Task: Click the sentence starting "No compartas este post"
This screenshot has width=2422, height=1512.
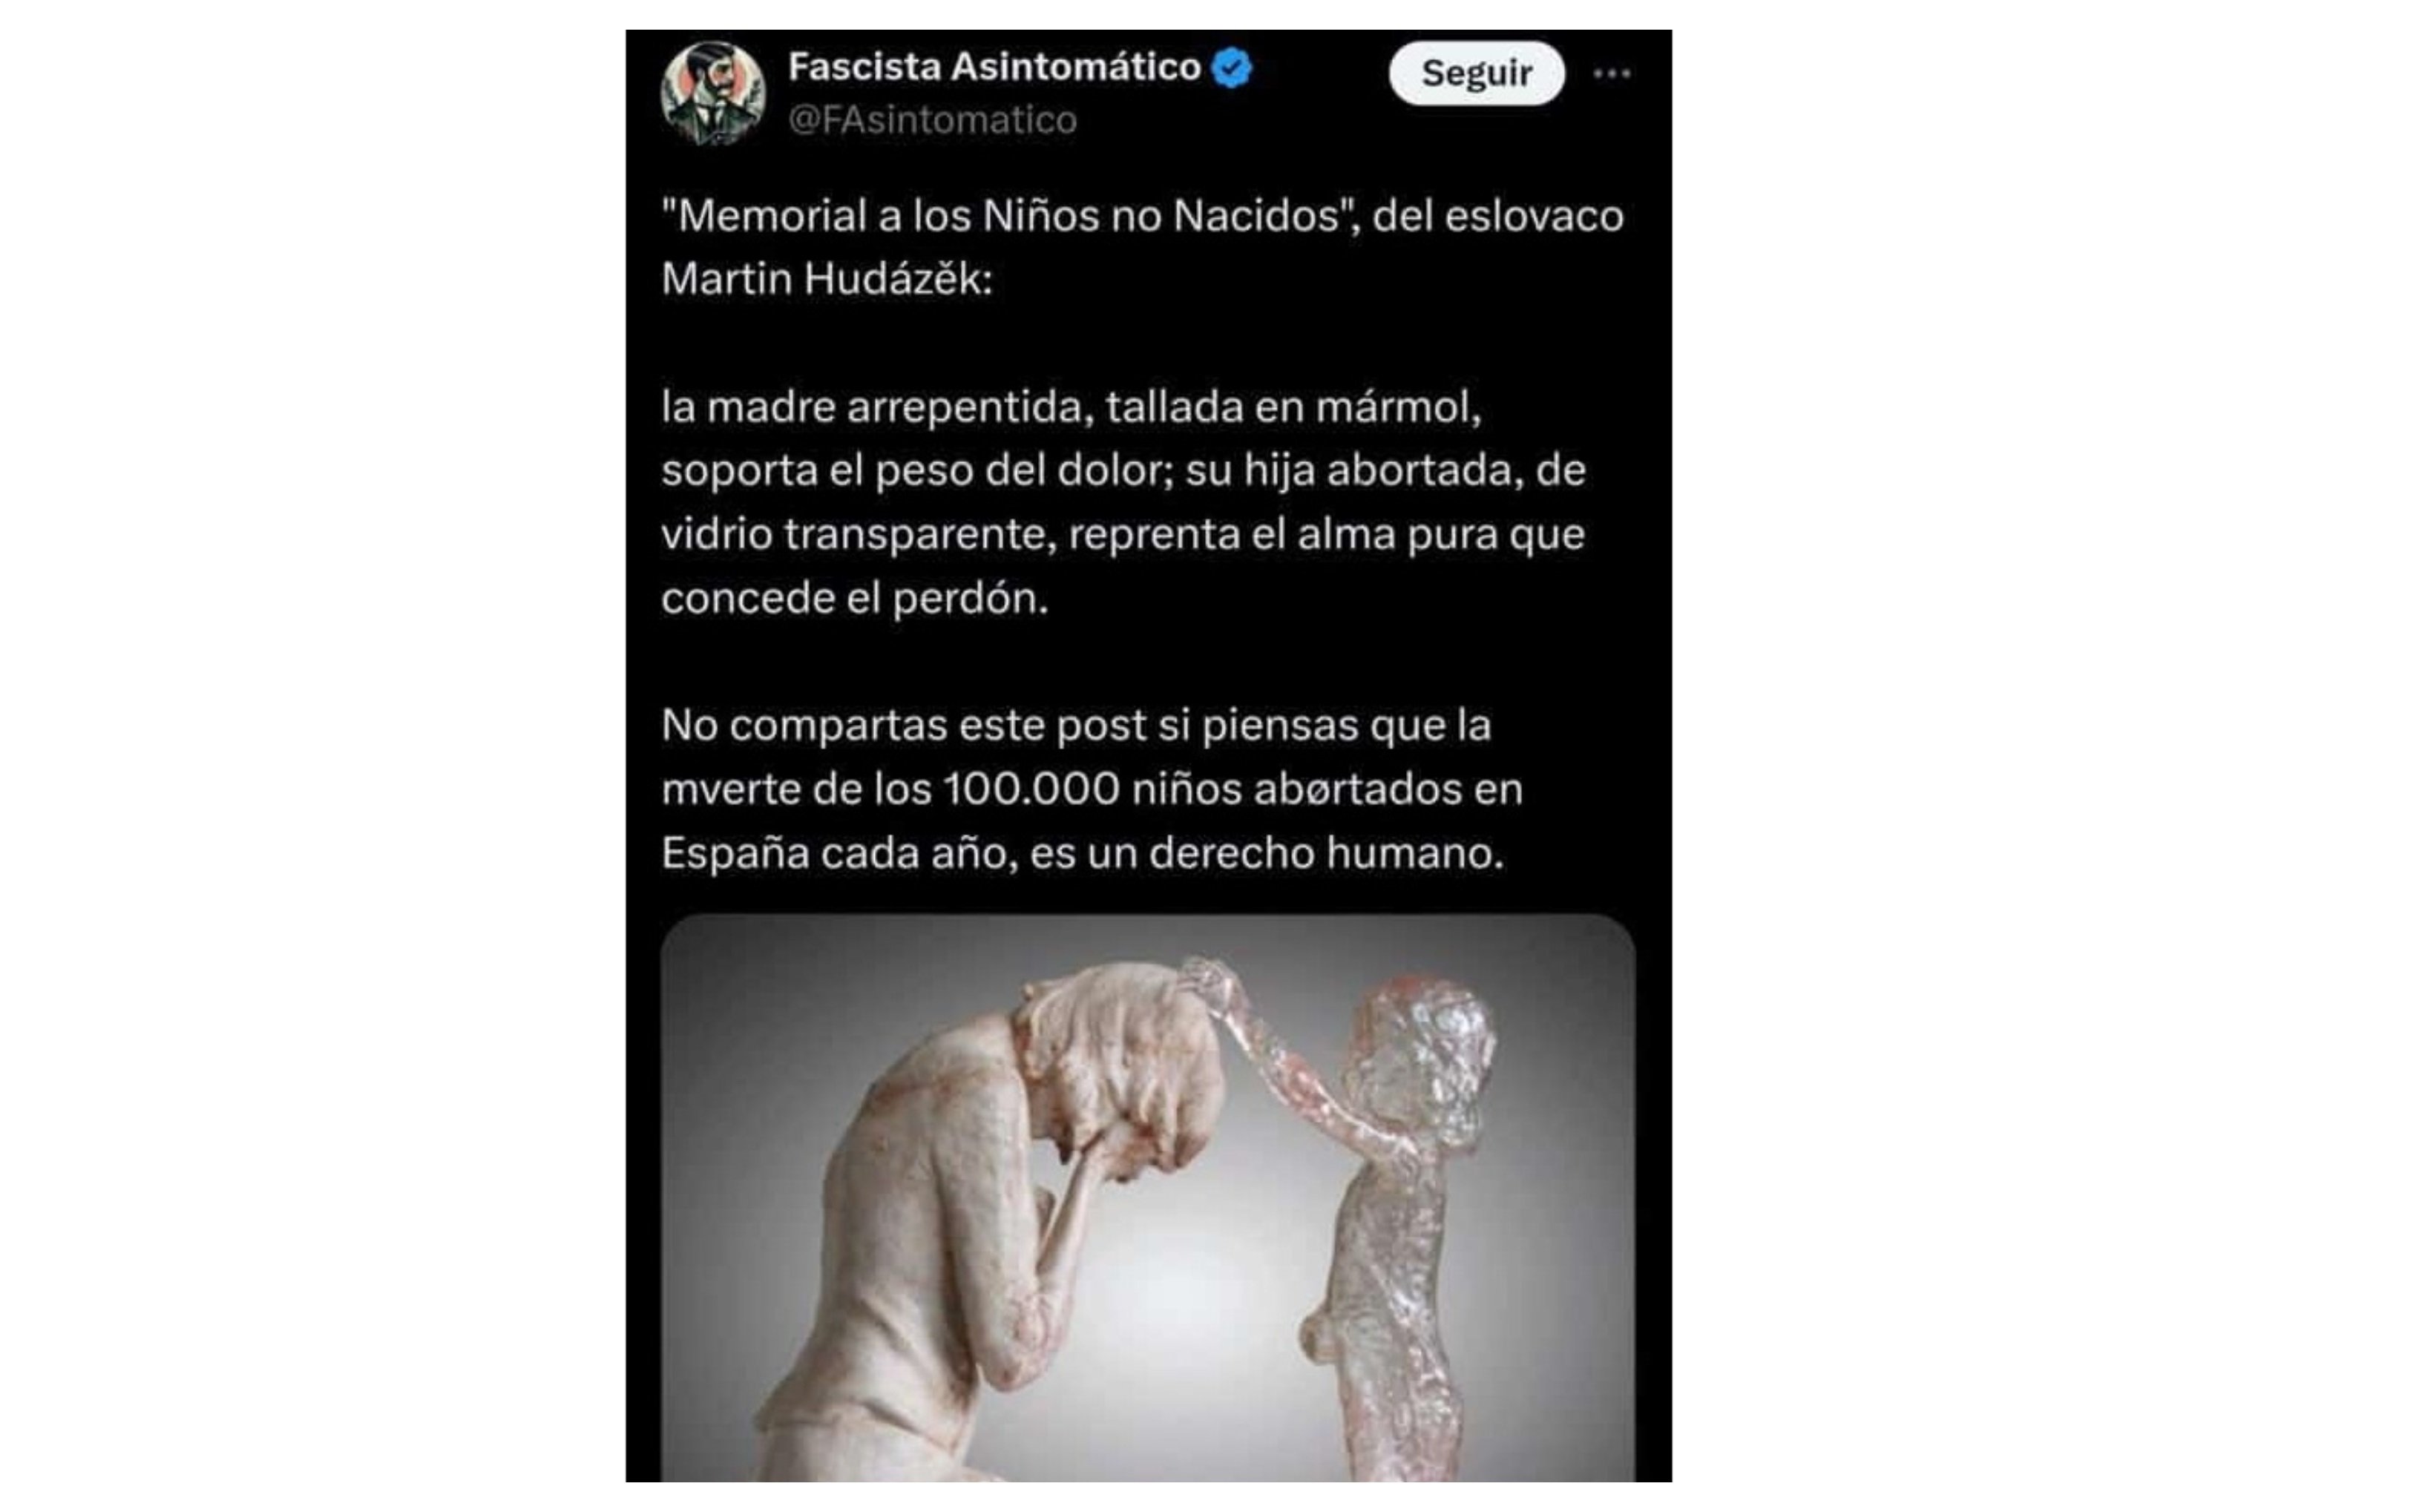Action: tap(1092, 789)
